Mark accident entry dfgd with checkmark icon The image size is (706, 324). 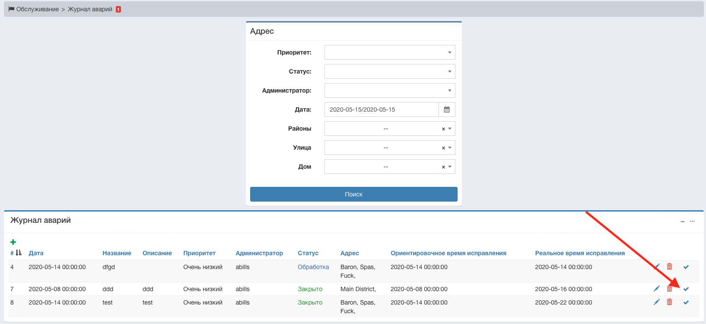tap(686, 267)
